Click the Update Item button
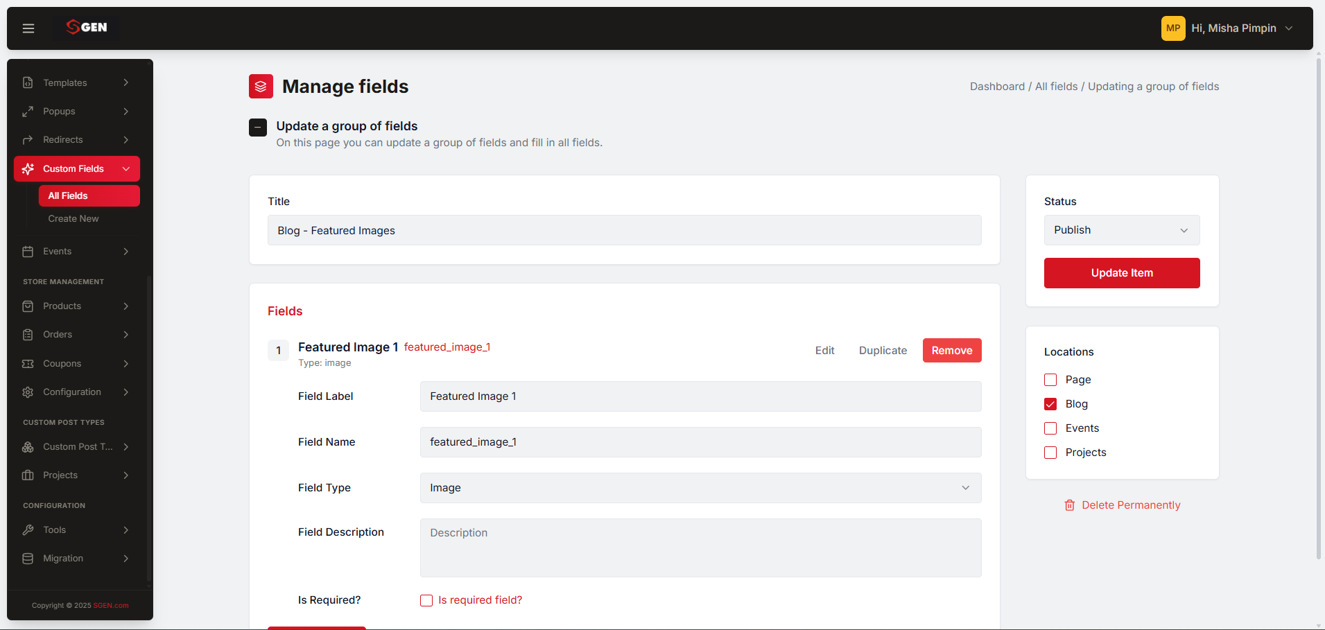This screenshot has height=630, width=1325. 1122,273
